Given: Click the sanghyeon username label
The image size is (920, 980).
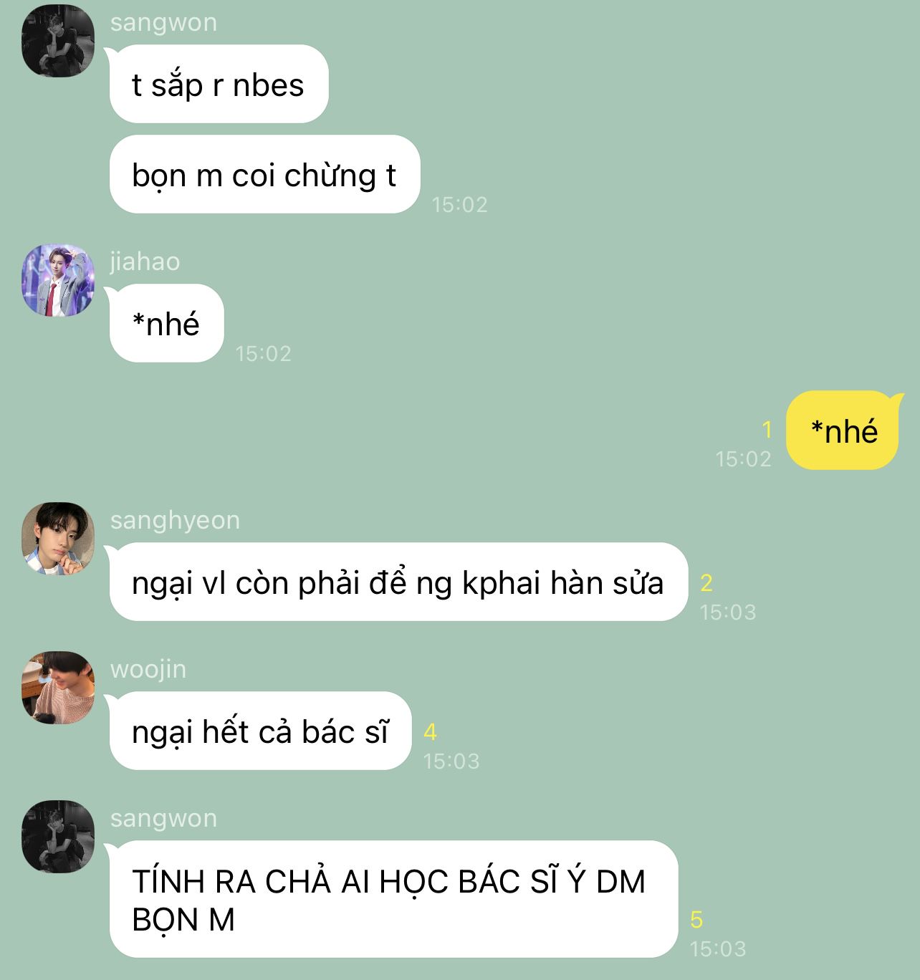Looking at the screenshot, I should tap(175, 520).
